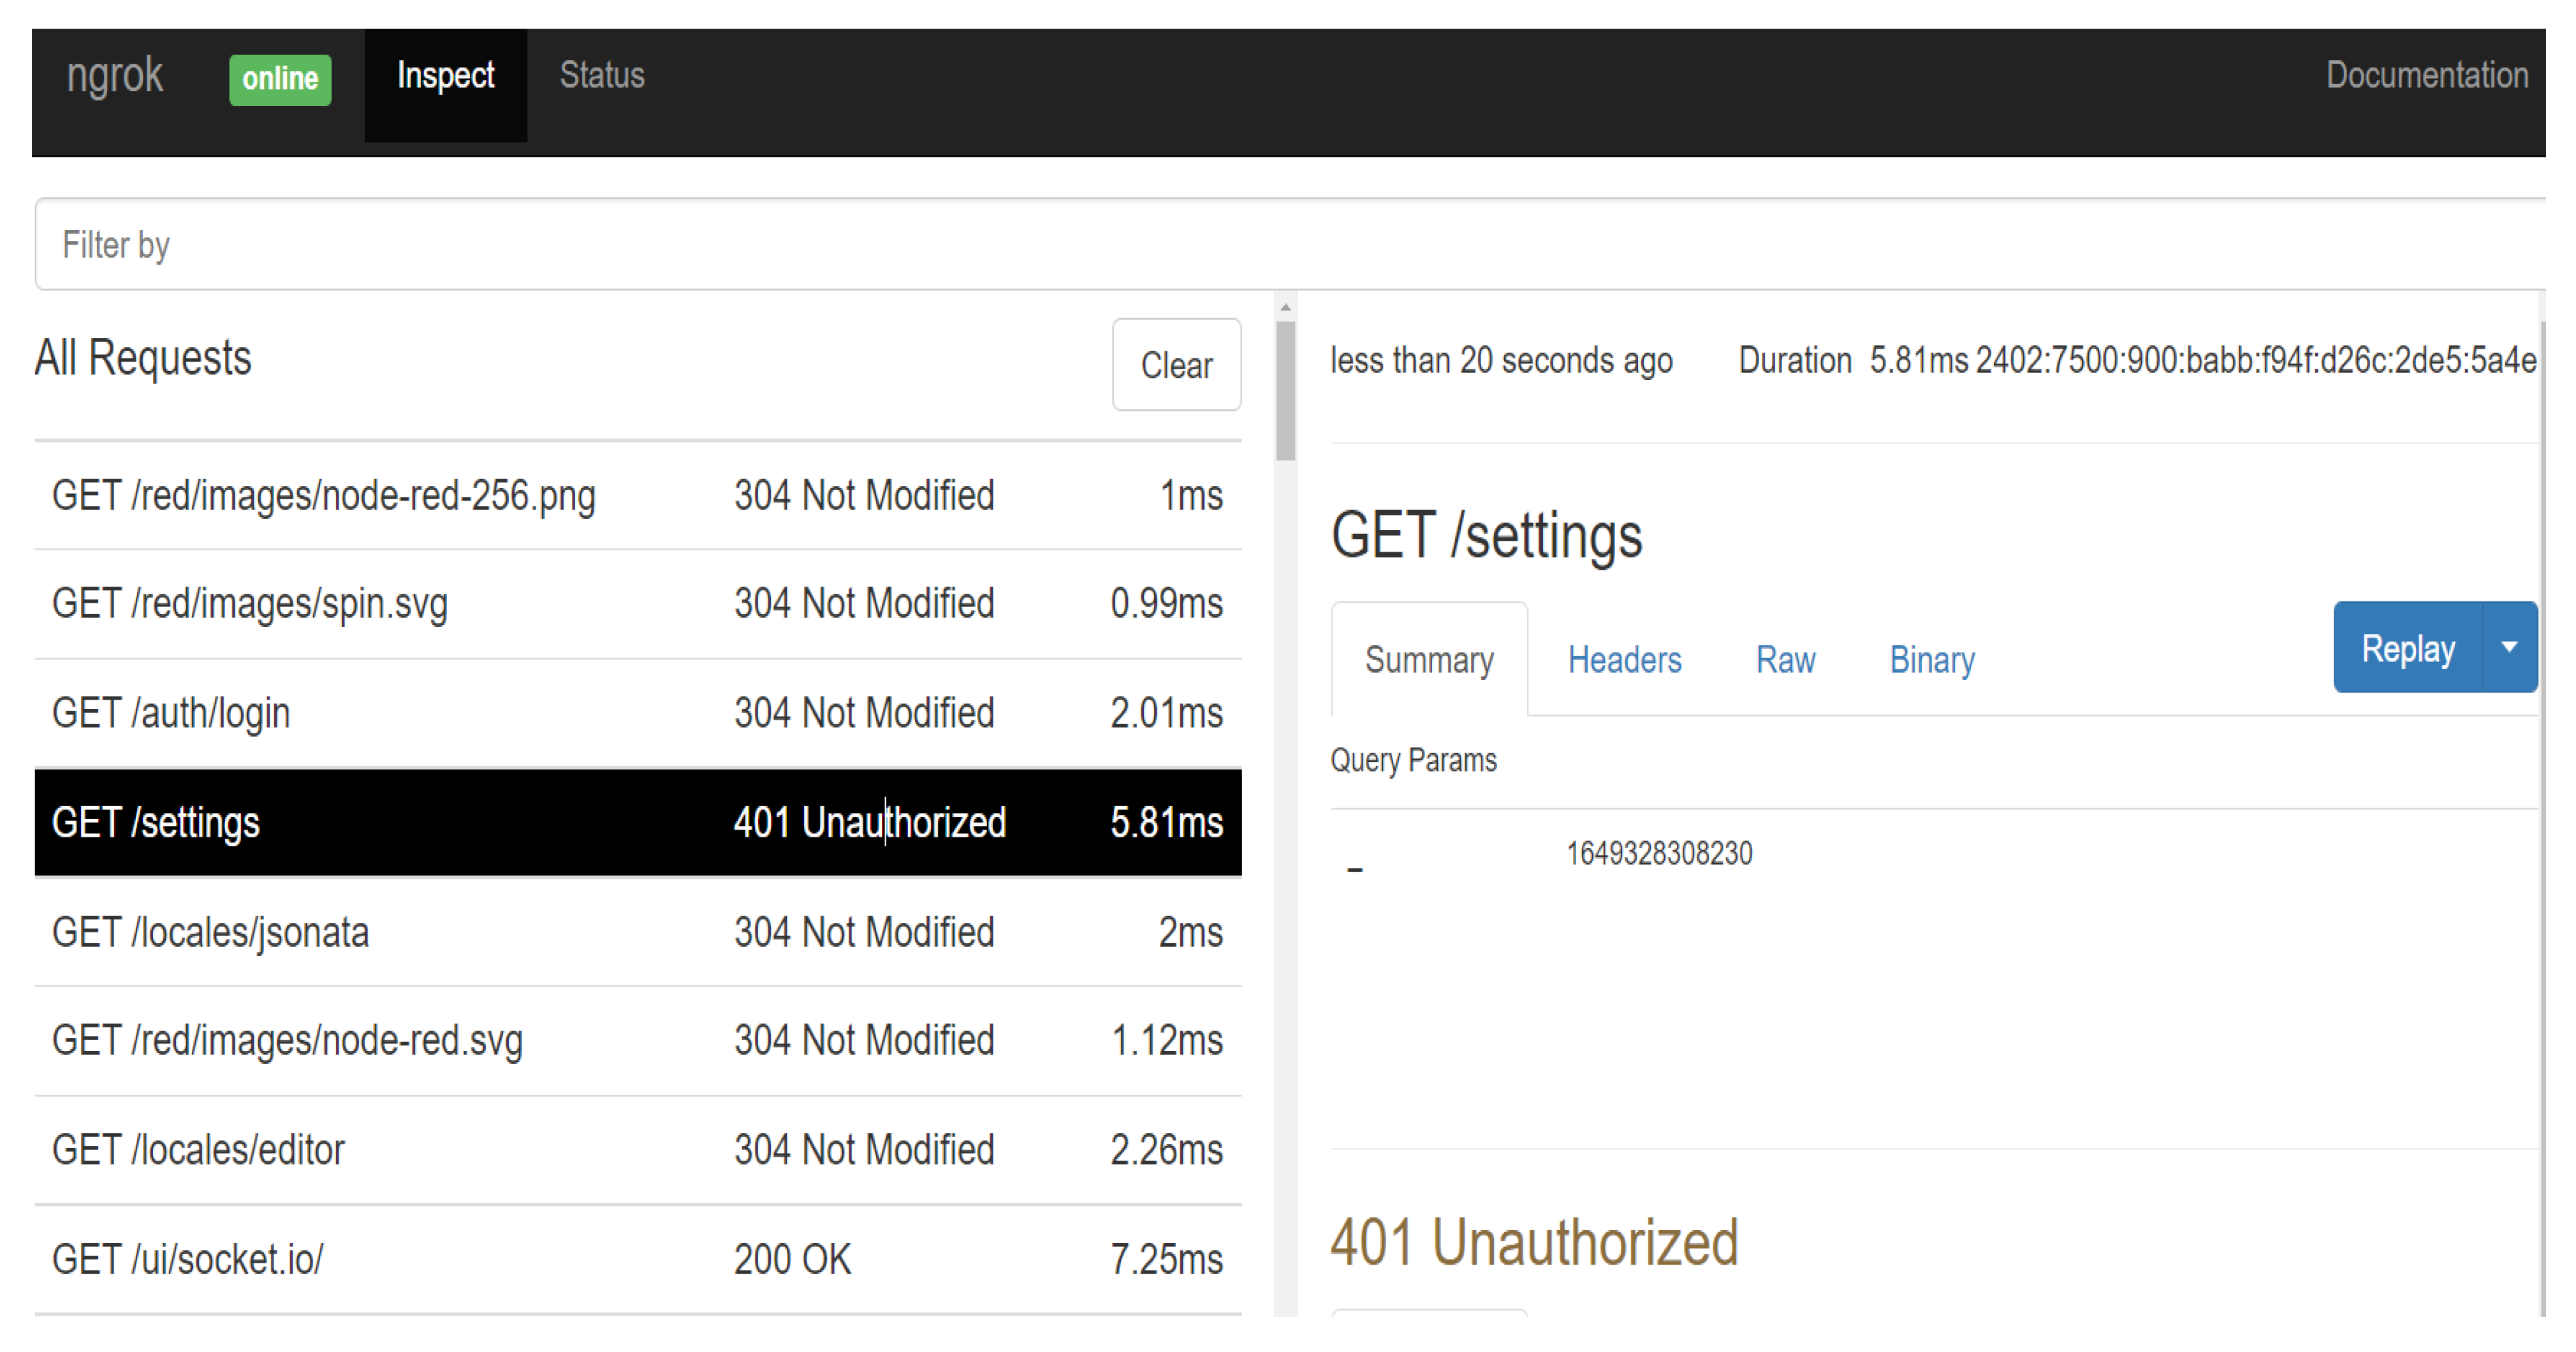Open the Status page in navbar
Image resolution: width=2576 pixels, height=1352 pixels.
602,76
